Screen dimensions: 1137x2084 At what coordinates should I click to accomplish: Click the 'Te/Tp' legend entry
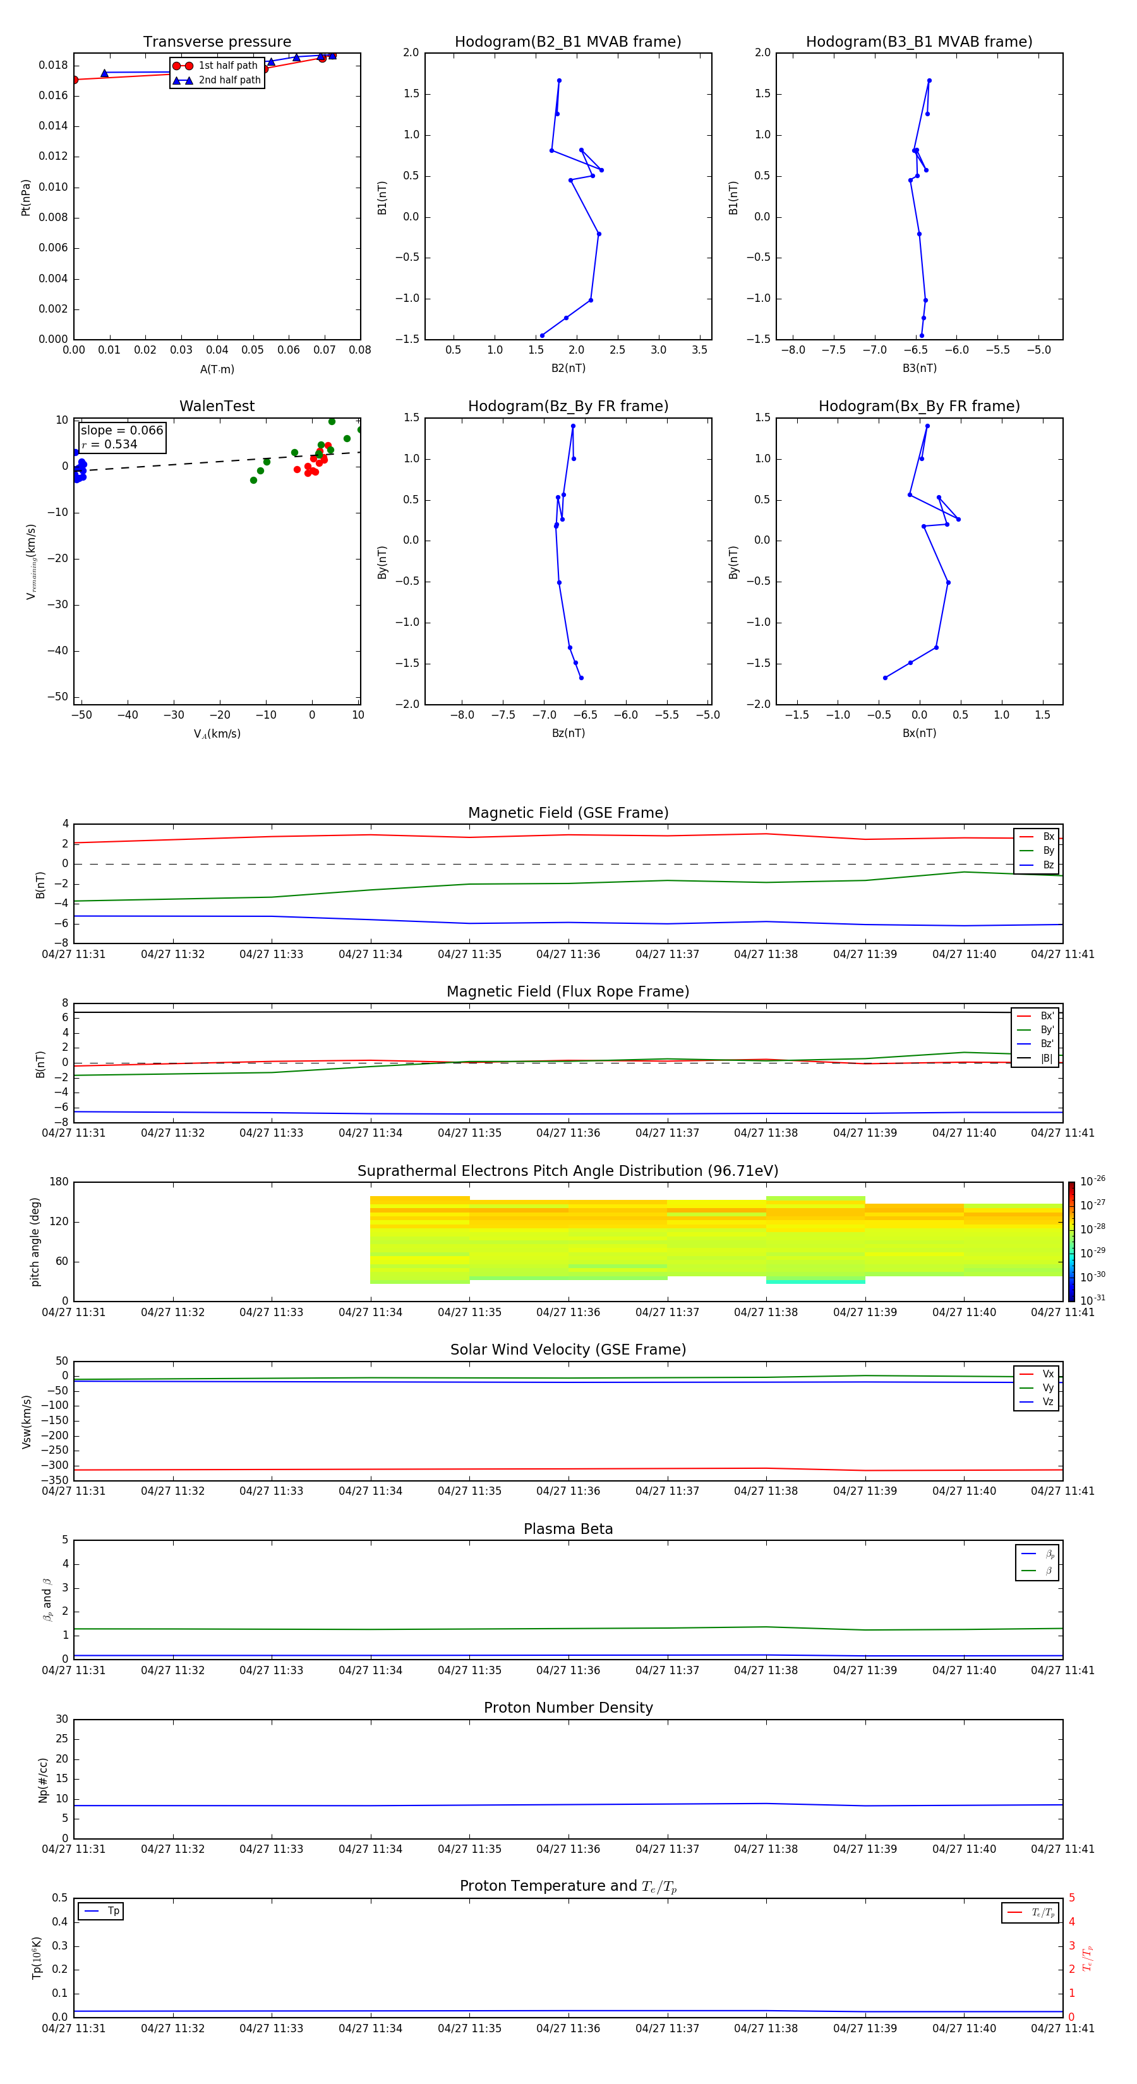coord(1030,1912)
